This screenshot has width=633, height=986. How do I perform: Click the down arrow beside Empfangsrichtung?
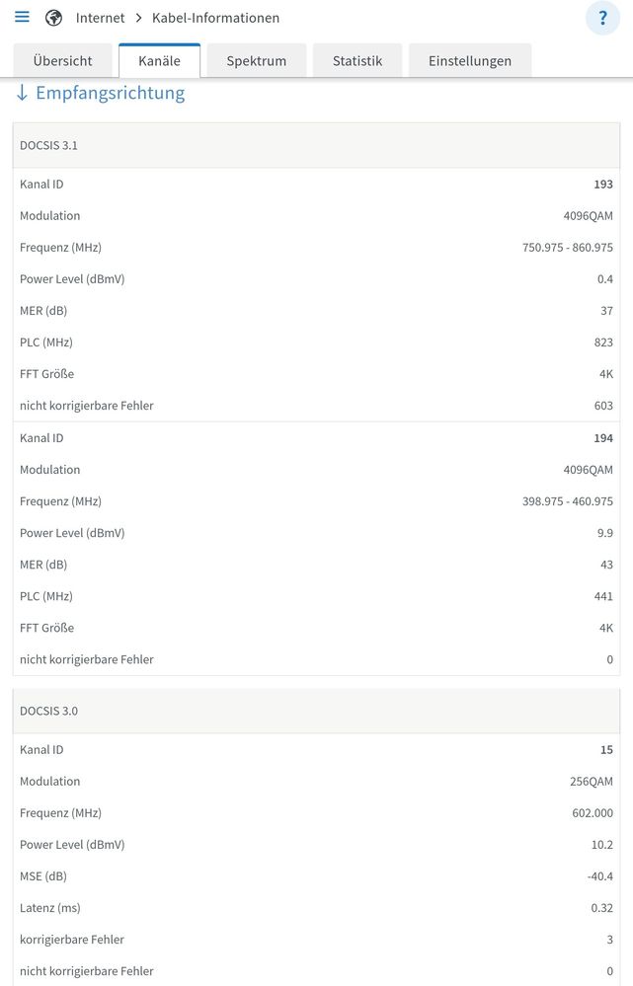[22, 94]
